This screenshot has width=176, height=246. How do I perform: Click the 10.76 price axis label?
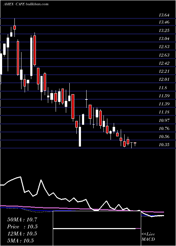(164, 129)
